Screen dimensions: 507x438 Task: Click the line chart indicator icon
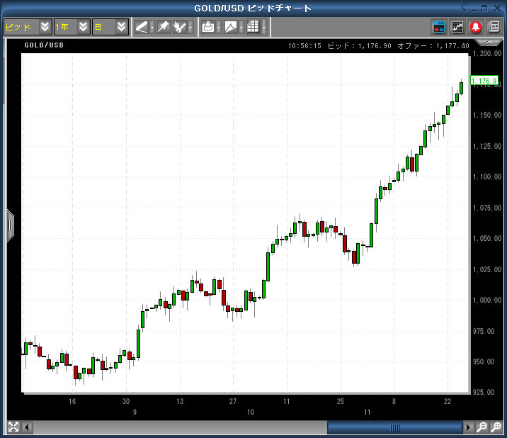point(457,27)
